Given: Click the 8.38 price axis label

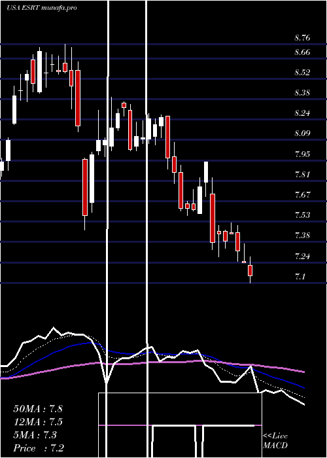Looking at the screenshot, I should [302, 93].
